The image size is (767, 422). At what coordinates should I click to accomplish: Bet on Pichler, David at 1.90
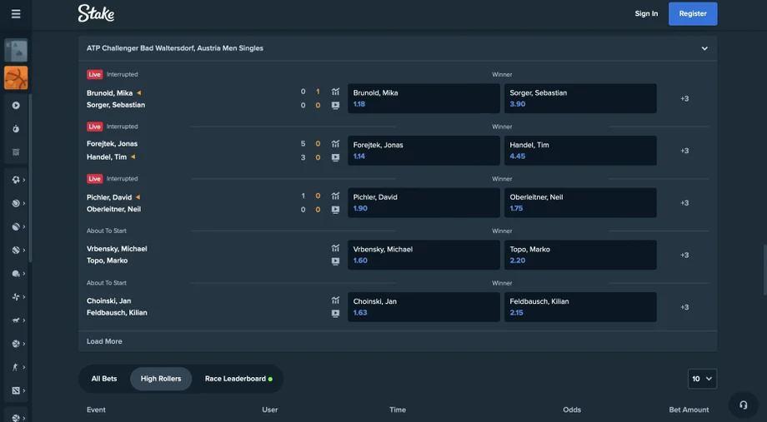[x=424, y=203]
